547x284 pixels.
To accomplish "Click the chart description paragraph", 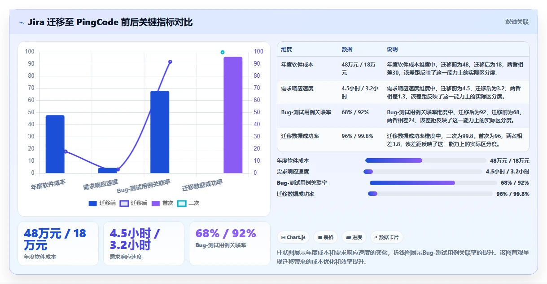I will 403,257.
